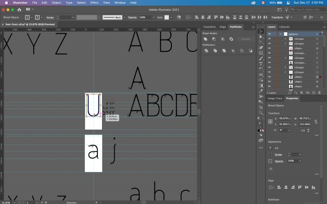Hide the patterns layer via eye icon
Viewport: 327px width, 204px height.
(x=269, y=34)
